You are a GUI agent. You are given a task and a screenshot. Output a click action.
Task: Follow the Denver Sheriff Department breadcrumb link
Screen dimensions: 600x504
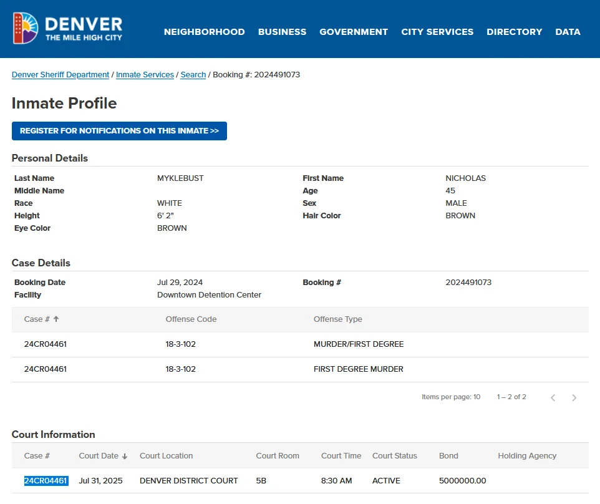click(x=60, y=75)
